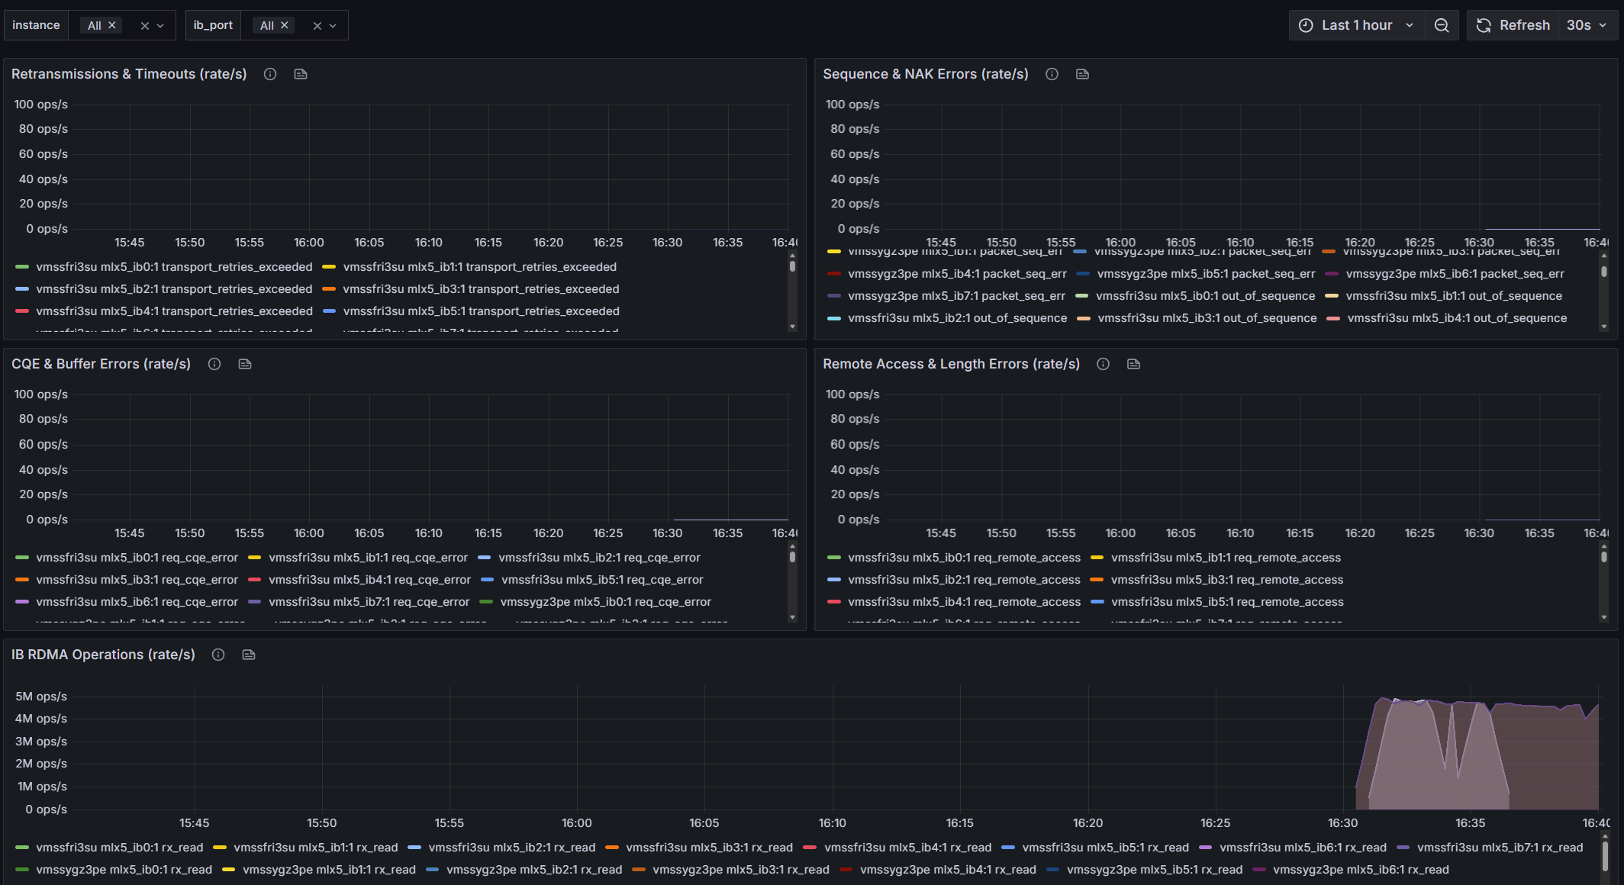Remove the All chip from the ib_port filter
Image resolution: width=1624 pixels, height=885 pixels.
pos(284,24)
